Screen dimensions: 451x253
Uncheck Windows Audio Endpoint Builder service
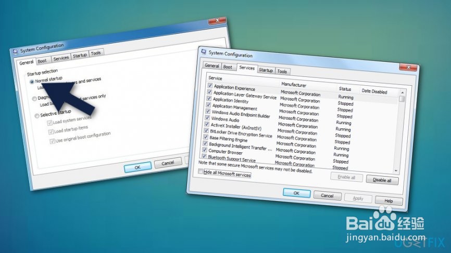tap(208, 111)
